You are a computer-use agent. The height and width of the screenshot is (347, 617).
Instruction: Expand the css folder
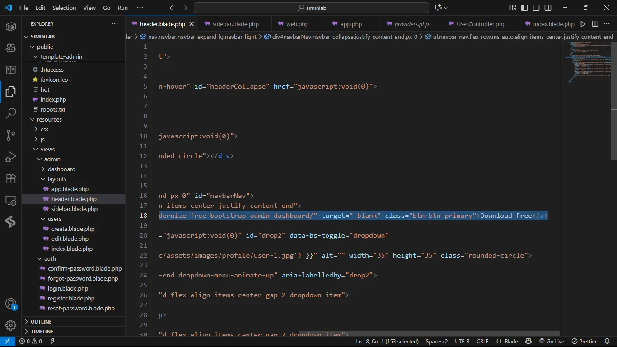pos(44,129)
